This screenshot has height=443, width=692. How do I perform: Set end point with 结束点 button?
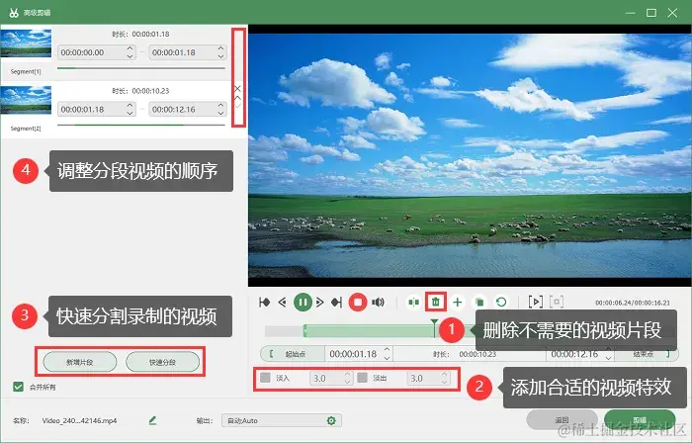tap(646, 354)
